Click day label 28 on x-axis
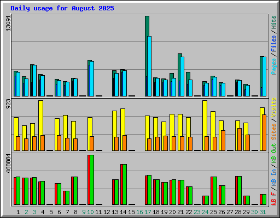 pyautogui.click(x=238, y=212)
